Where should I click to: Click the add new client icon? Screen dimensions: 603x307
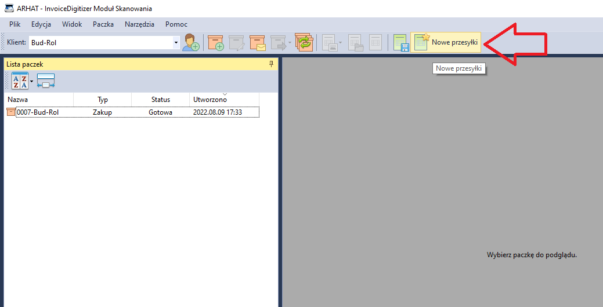(x=191, y=42)
